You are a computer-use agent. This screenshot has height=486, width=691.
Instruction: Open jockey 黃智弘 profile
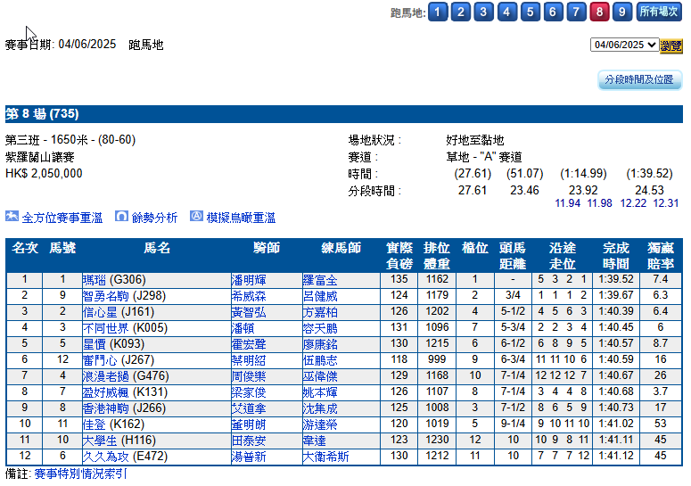point(249,312)
